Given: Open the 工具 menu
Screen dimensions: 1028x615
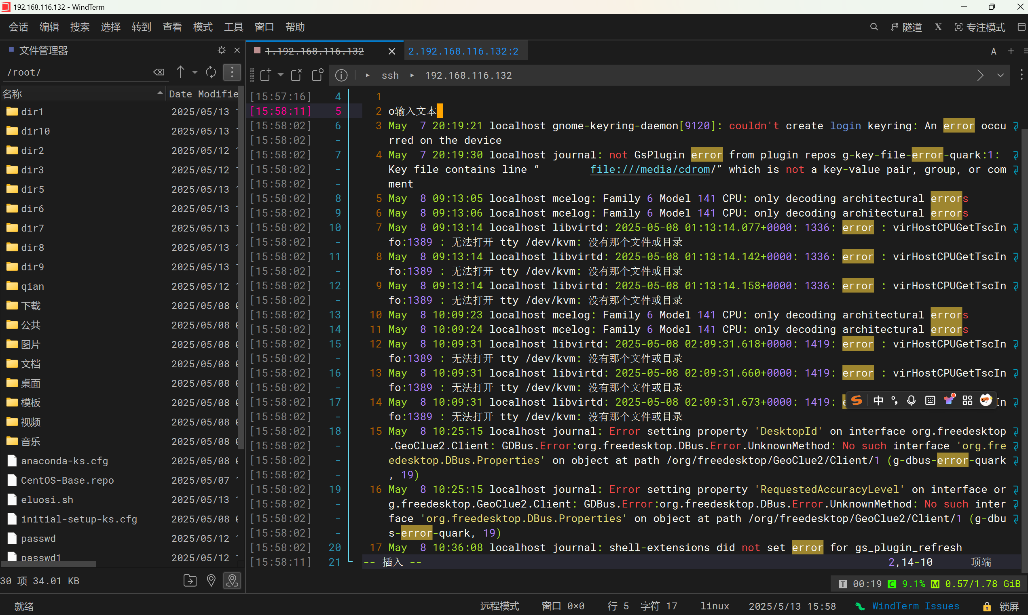Looking at the screenshot, I should [233, 27].
